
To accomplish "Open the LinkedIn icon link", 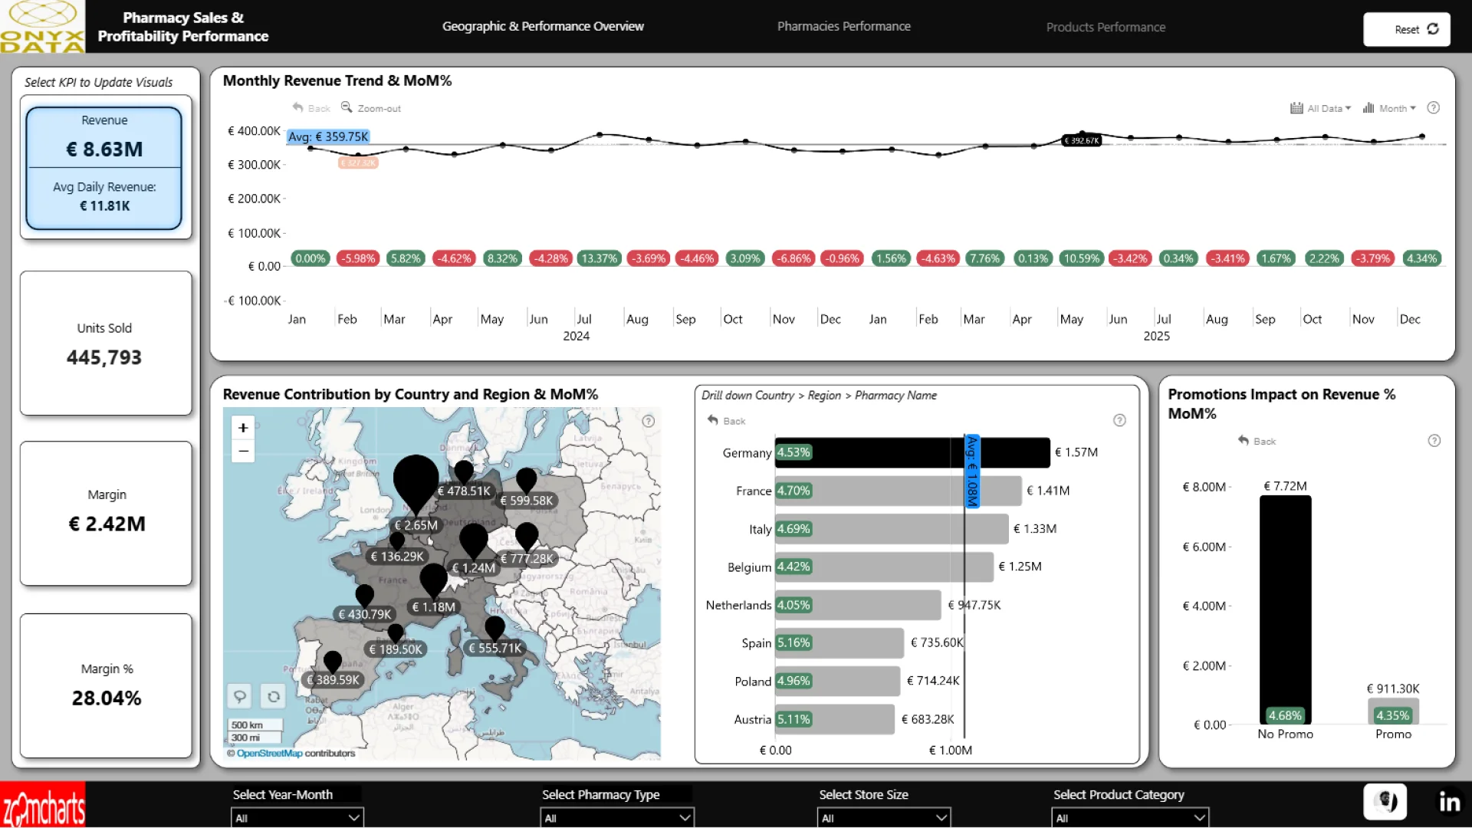I will tap(1449, 802).
